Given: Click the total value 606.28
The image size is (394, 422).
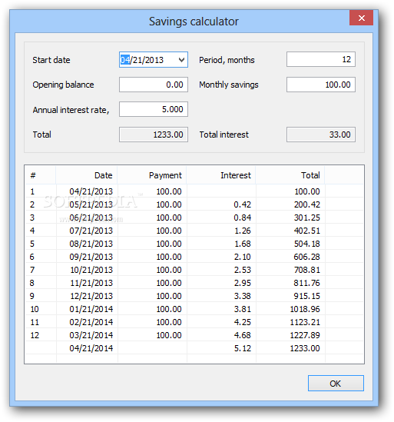Looking at the screenshot, I should [307, 257].
